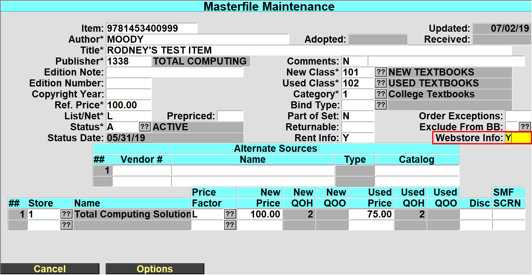Open the Options button
The image size is (532, 275).
pos(155,269)
